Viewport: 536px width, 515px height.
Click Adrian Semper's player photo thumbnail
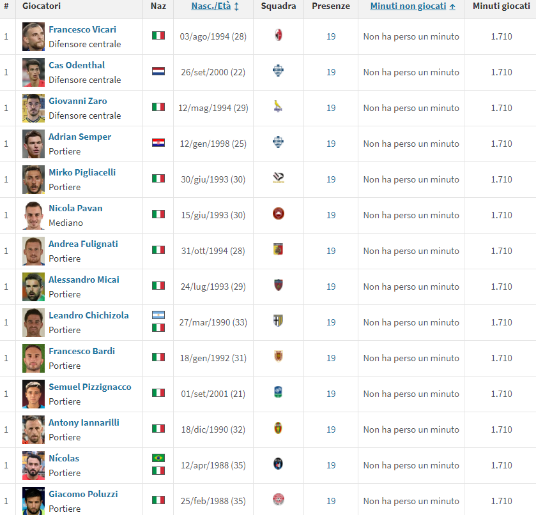[33, 144]
